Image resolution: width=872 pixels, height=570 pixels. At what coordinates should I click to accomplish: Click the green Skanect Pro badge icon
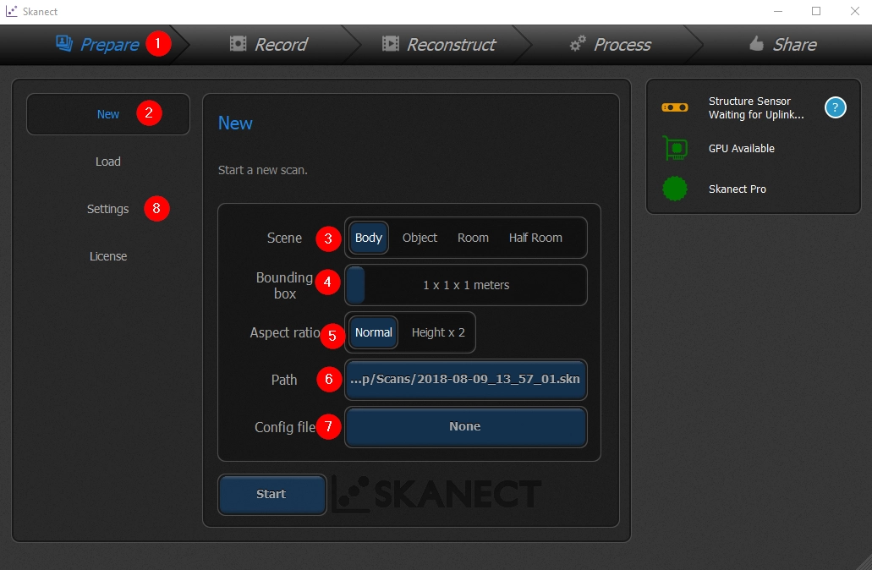(675, 189)
